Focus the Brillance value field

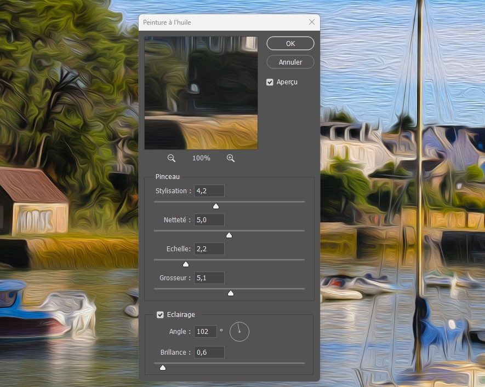click(209, 353)
